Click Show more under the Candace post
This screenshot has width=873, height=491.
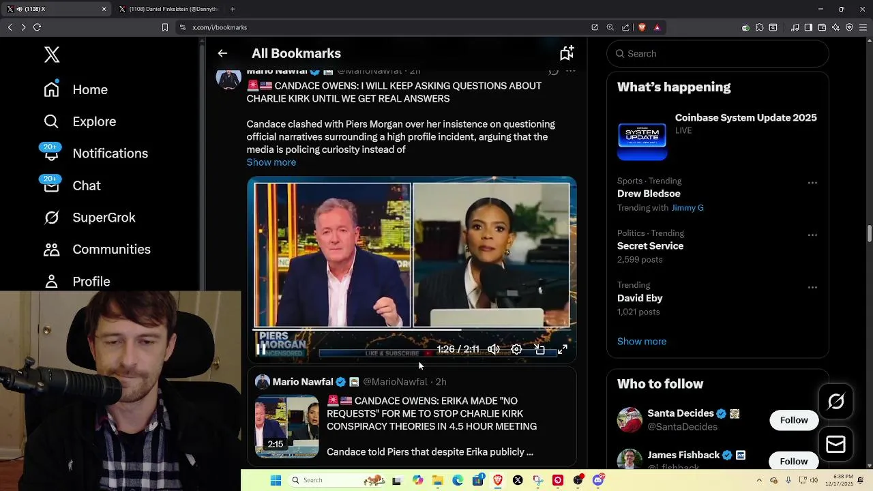coord(271,162)
